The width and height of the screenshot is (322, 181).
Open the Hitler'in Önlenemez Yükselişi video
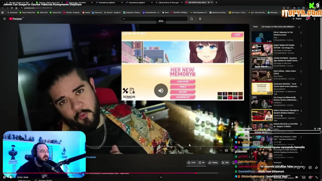(262, 115)
